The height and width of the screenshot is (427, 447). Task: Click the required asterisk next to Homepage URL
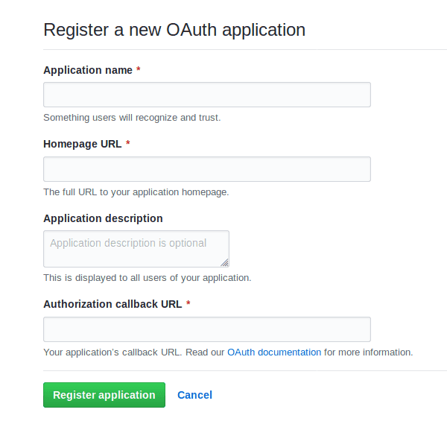(x=127, y=144)
